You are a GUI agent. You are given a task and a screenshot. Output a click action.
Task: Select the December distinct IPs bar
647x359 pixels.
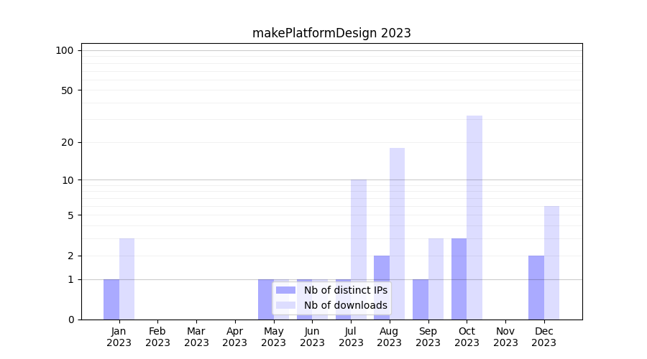point(536,287)
